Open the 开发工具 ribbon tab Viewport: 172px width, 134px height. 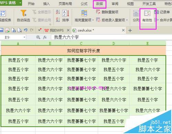(x=149, y=4)
